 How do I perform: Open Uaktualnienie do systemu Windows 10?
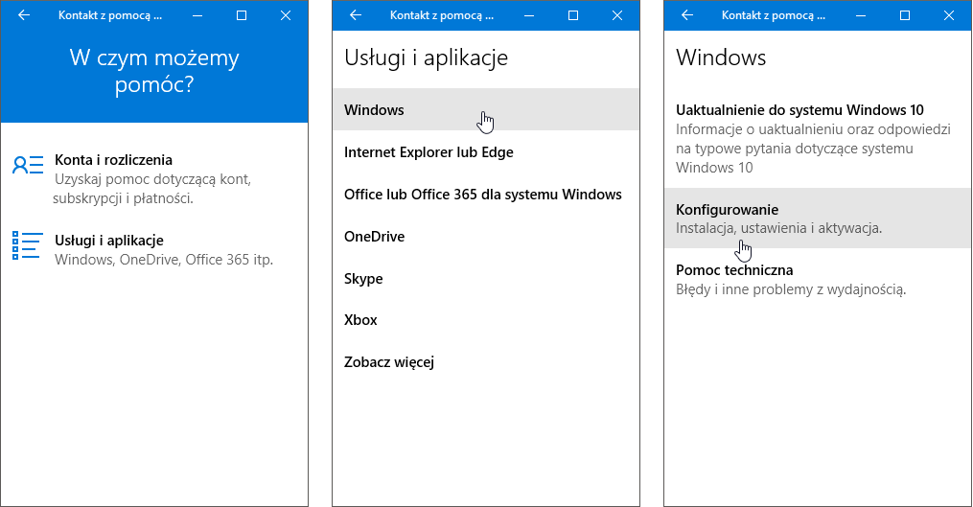818,138
